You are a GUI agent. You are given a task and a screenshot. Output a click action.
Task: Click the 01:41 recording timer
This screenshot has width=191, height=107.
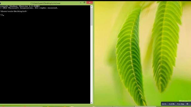point(164,104)
